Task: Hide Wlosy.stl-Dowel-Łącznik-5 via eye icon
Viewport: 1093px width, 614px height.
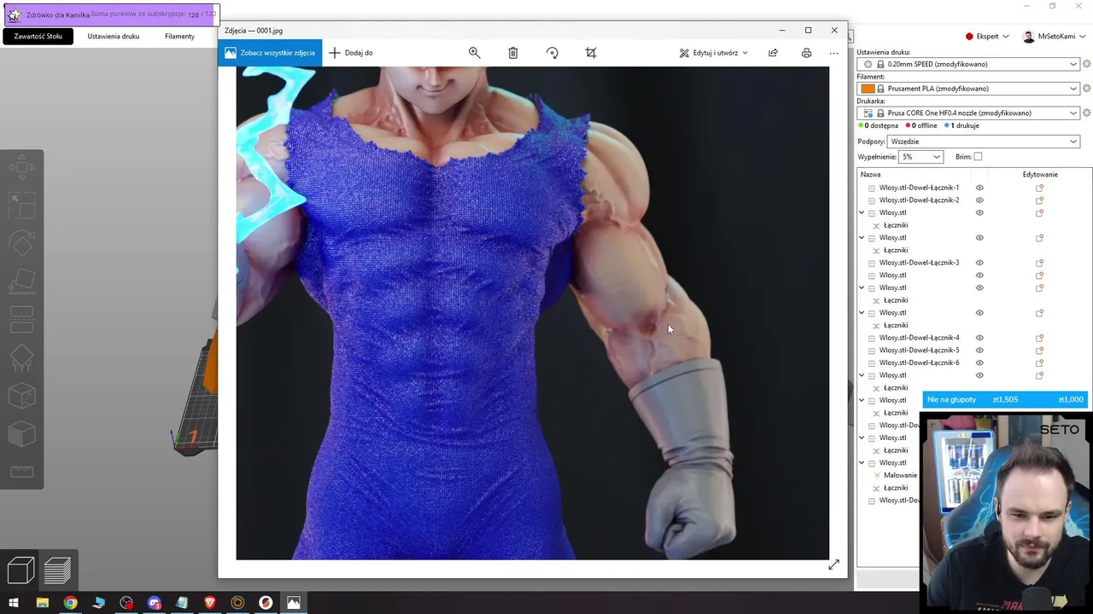Action: (x=979, y=350)
